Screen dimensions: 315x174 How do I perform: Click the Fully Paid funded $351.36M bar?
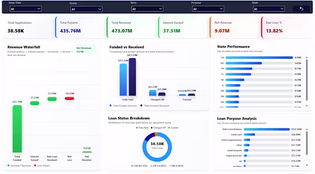point(123,80)
